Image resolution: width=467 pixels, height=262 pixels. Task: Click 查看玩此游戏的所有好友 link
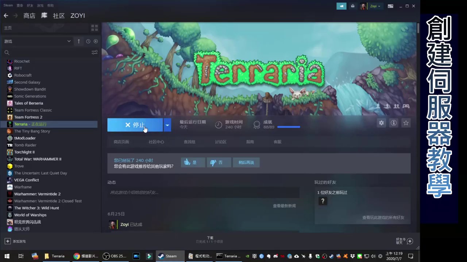[x=383, y=218]
